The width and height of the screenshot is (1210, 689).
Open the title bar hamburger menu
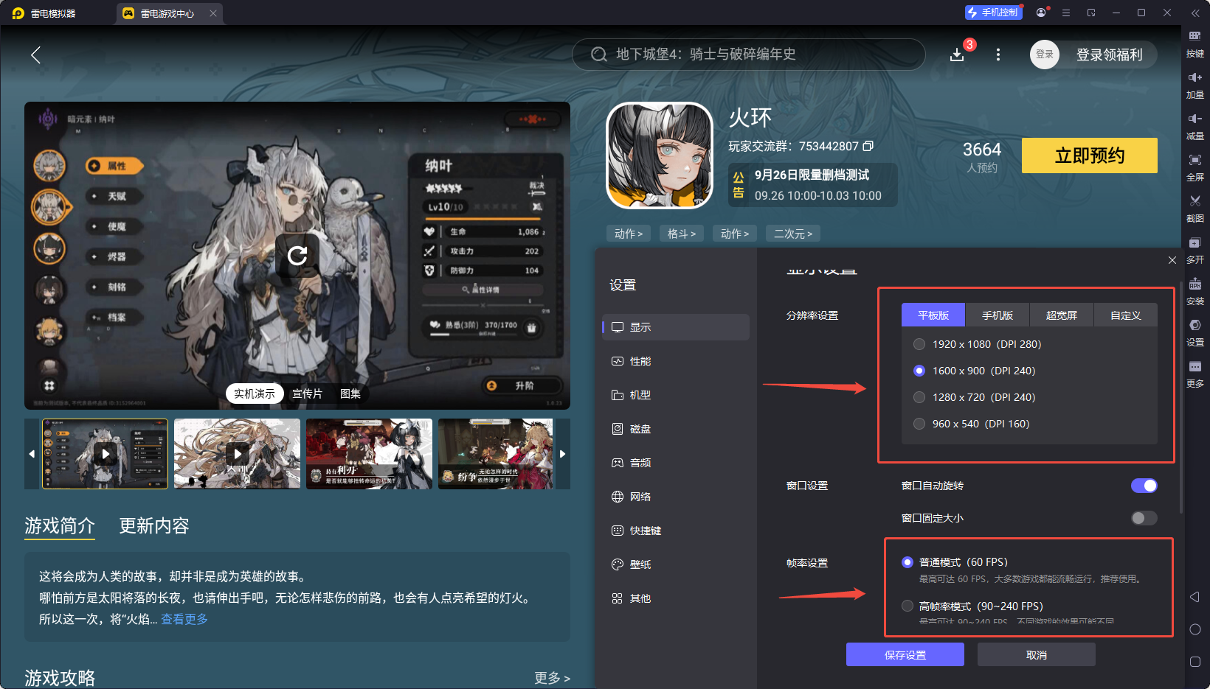click(1066, 13)
